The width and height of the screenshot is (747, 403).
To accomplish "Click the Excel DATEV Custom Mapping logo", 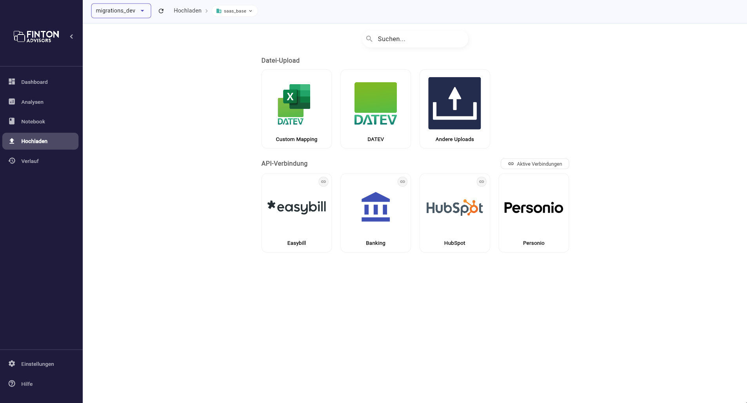I will click(294, 104).
